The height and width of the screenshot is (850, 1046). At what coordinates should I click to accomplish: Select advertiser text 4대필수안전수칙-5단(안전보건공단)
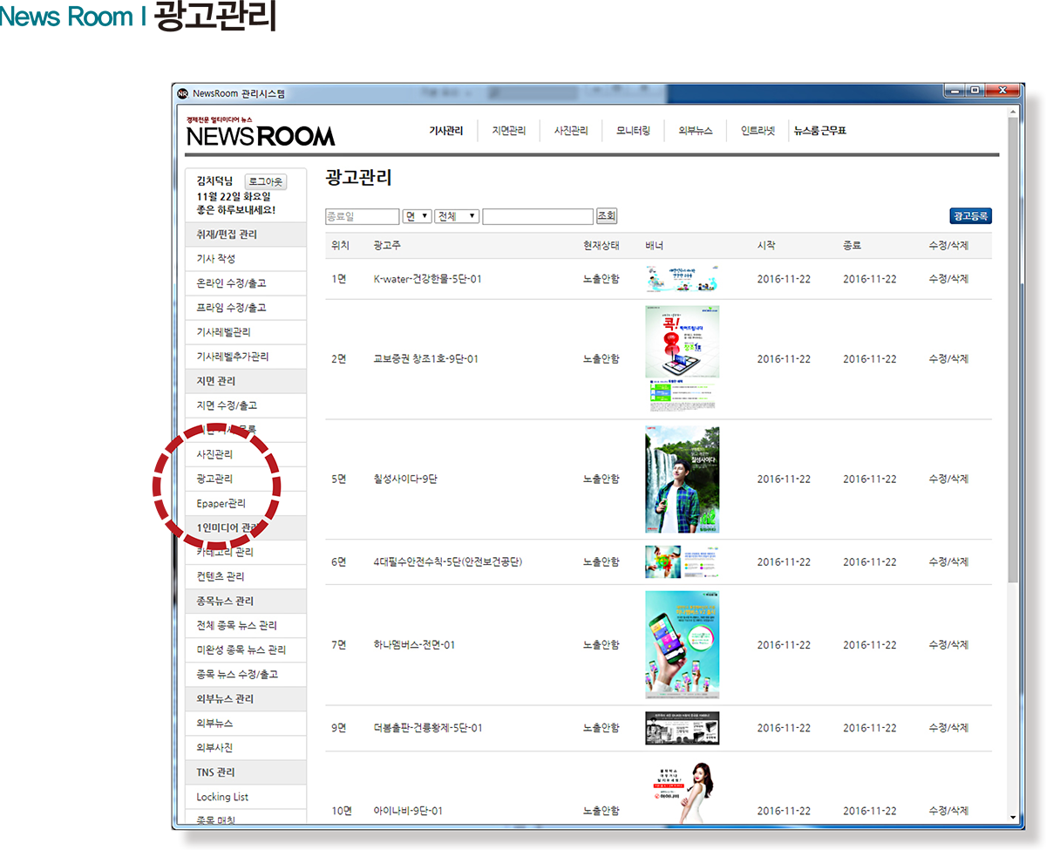point(448,562)
